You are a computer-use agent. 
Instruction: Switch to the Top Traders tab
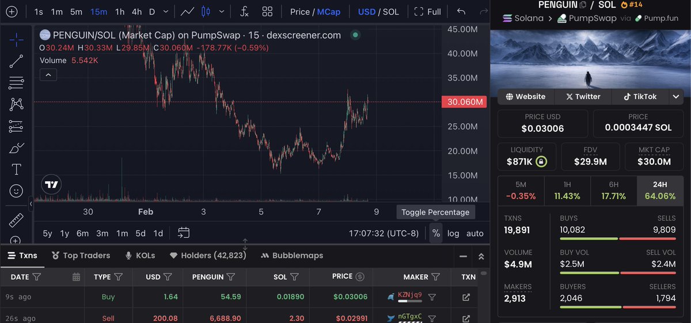pyautogui.click(x=81, y=256)
